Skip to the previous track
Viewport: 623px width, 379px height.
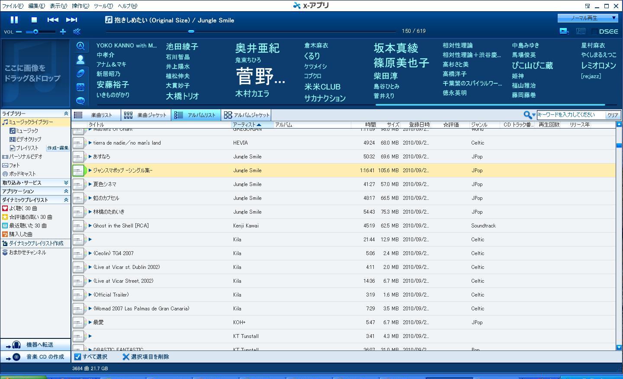[53, 19]
